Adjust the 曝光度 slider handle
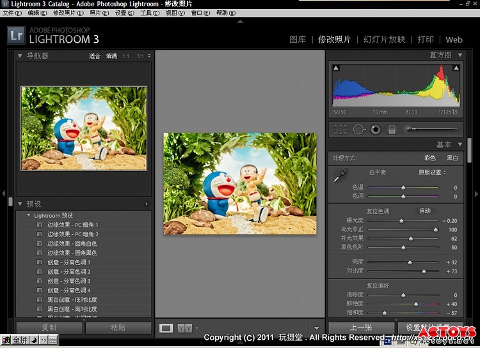The width and height of the screenshot is (480, 348). (401, 220)
